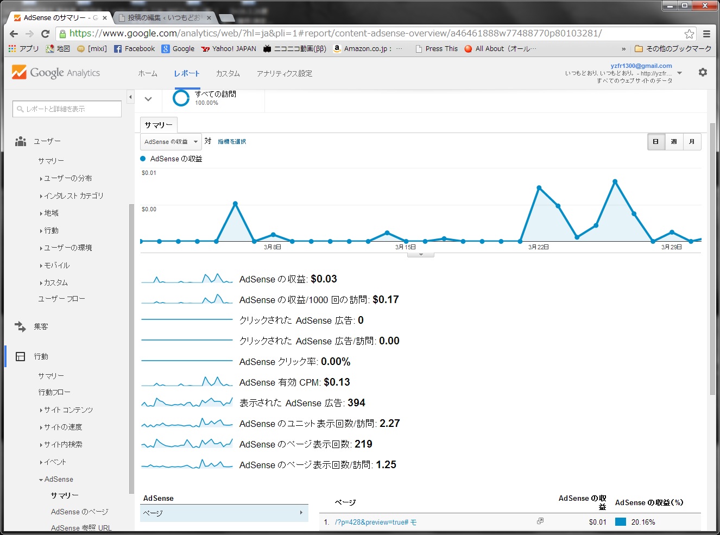720x535 pixels.
Task: Switch graph to daily view (日)
Action: (x=656, y=142)
